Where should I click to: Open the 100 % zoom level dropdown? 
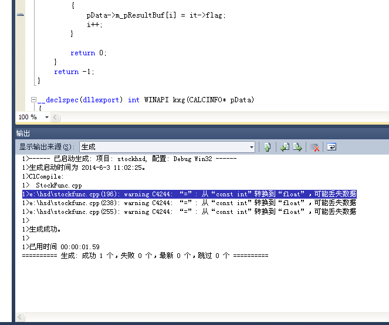46,117
